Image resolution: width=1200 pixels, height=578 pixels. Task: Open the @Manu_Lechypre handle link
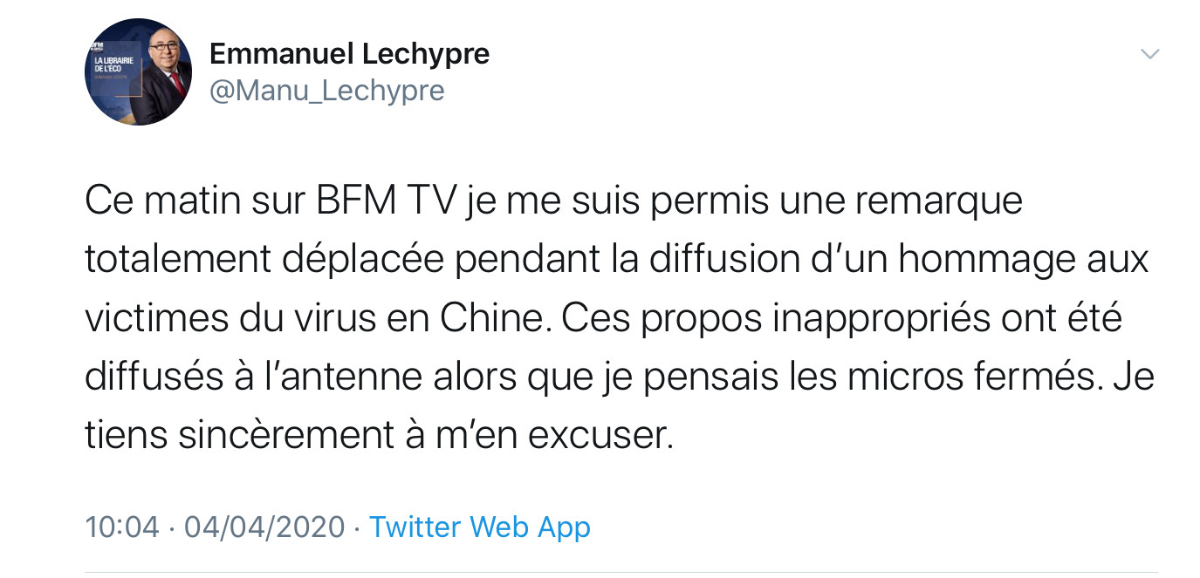tap(327, 90)
